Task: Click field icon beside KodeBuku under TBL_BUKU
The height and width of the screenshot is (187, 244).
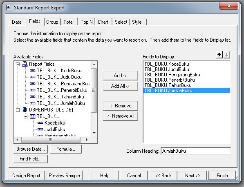Action: (x=40, y=123)
